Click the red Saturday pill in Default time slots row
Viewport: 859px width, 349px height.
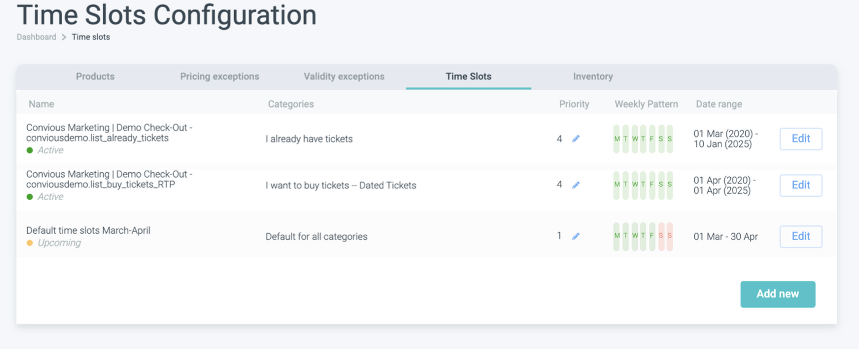661,237
